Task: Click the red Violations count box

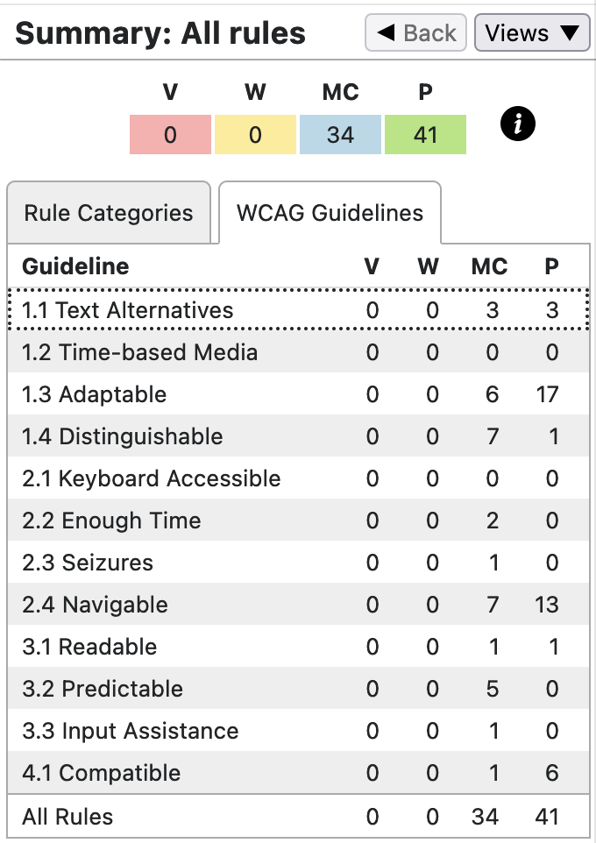Action: pyautogui.click(x=170, y=135)
